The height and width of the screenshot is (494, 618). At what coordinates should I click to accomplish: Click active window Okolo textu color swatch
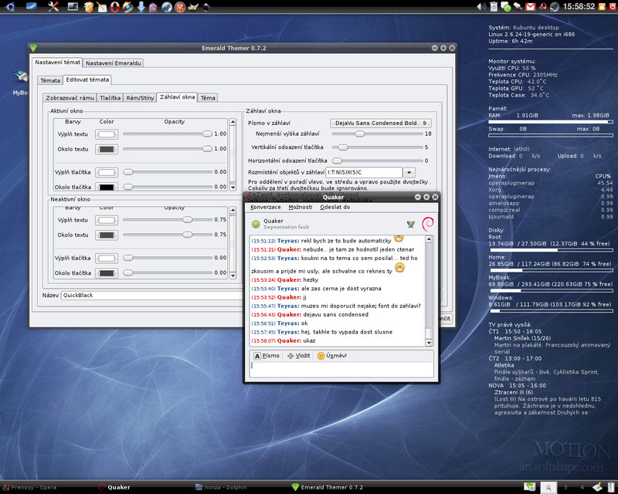107,149
